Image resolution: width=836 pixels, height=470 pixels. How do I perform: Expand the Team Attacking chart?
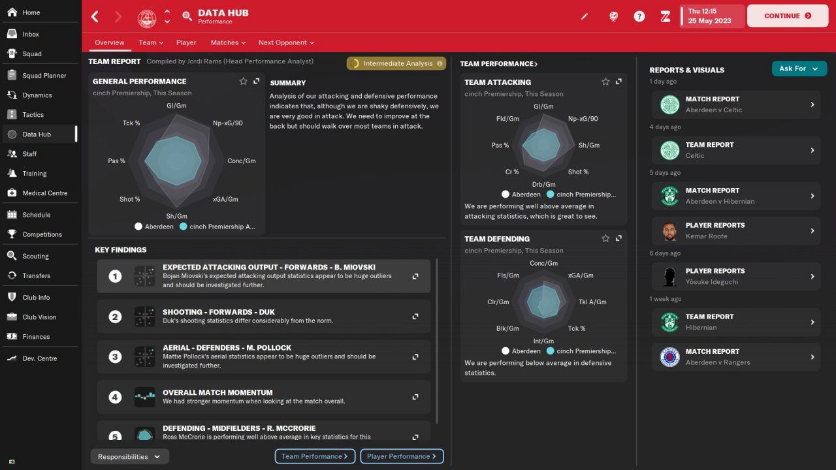click(x=619, y=82)
